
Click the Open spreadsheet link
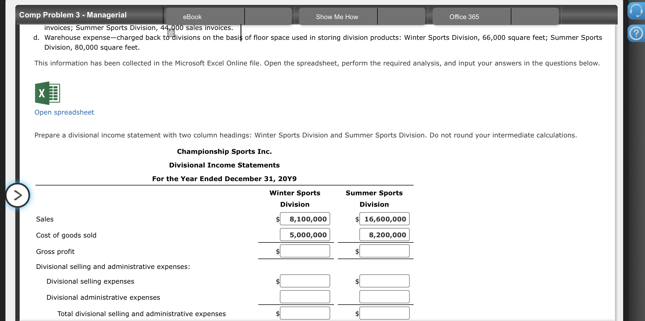(64, 112)
